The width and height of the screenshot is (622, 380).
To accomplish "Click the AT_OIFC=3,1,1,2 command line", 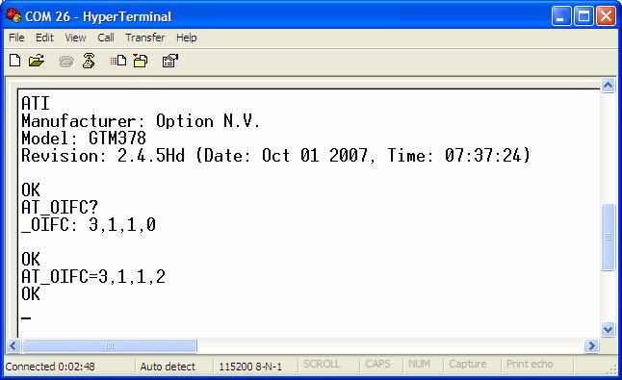I will point(93,276).
